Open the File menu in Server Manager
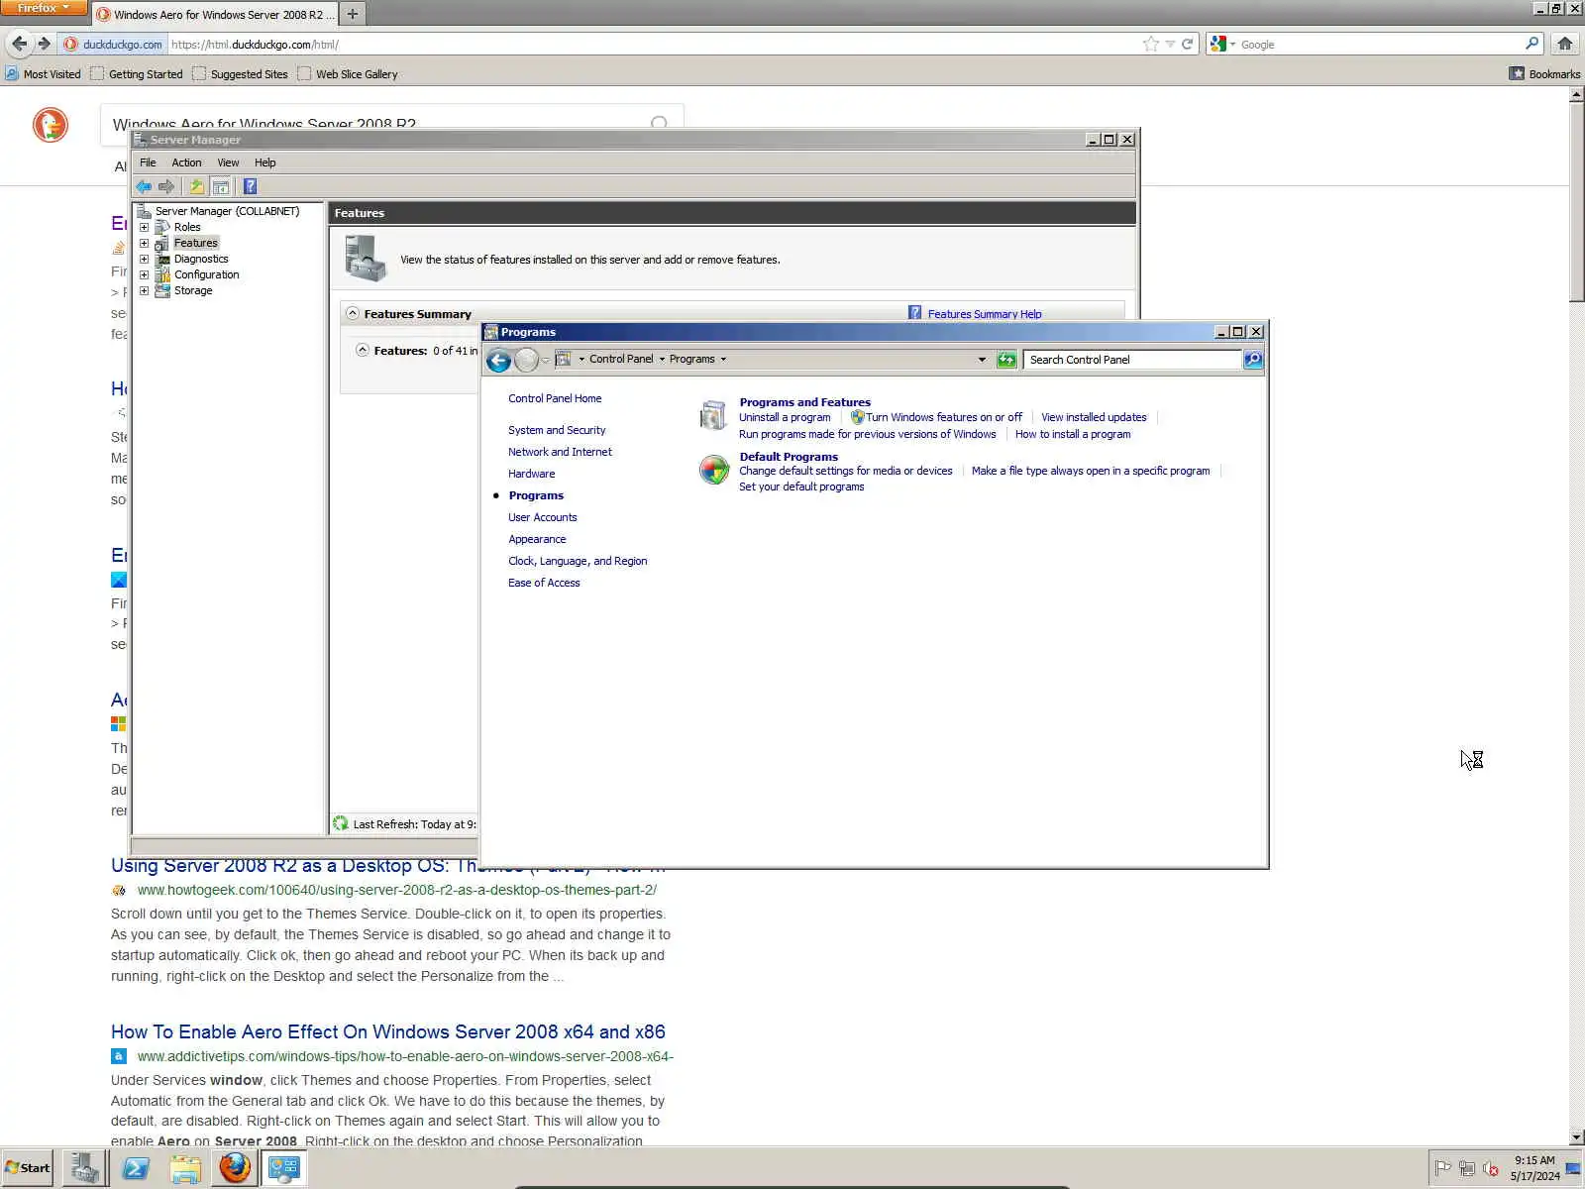This screenshot has height=1189, width=1585. 148,162
